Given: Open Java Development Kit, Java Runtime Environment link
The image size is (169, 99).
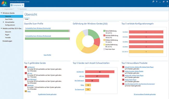Looking at the screenshot, I should [140, 84].
